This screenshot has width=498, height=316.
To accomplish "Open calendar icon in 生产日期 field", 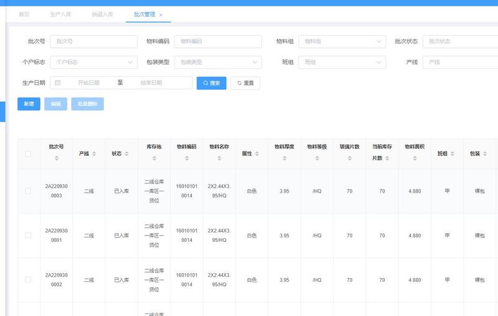I will (x=57, y=83).
